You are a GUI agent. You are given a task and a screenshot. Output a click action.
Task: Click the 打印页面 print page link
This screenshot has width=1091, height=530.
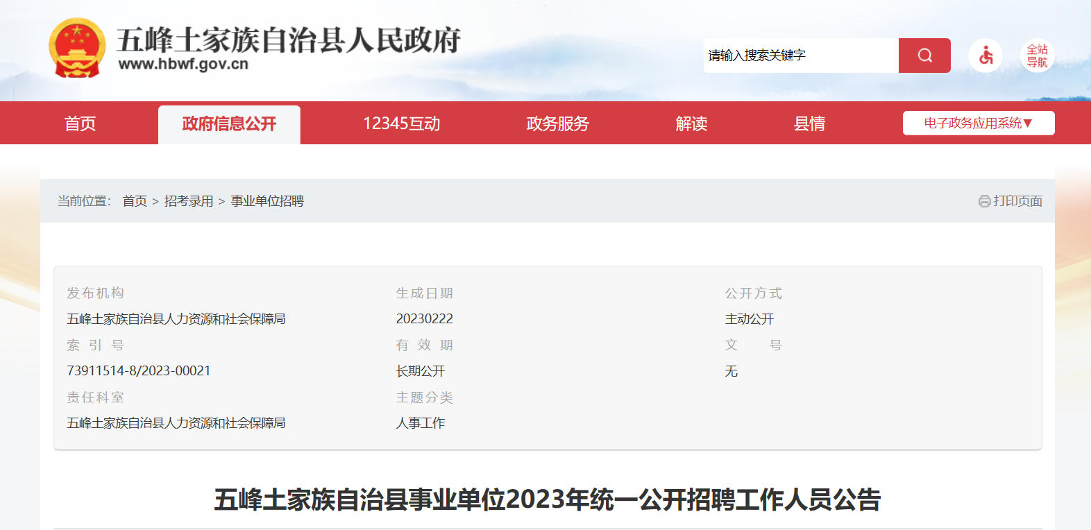[x=1017, y=201]
